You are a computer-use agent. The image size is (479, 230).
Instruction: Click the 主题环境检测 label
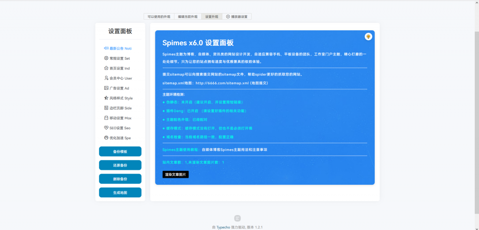pyautogui.click(x=174, y=94)
